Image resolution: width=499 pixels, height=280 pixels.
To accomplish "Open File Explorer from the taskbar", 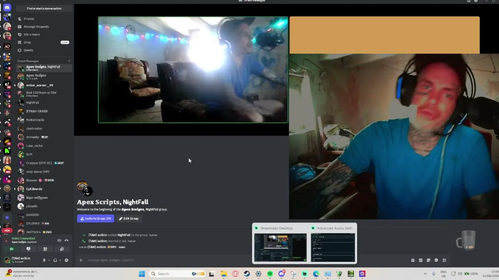I will 224,274.
